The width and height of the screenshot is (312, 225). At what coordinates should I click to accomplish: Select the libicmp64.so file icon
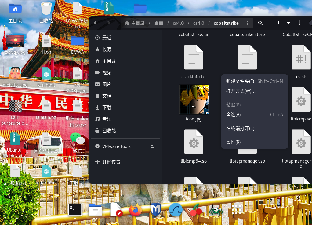tap(194, 142)
